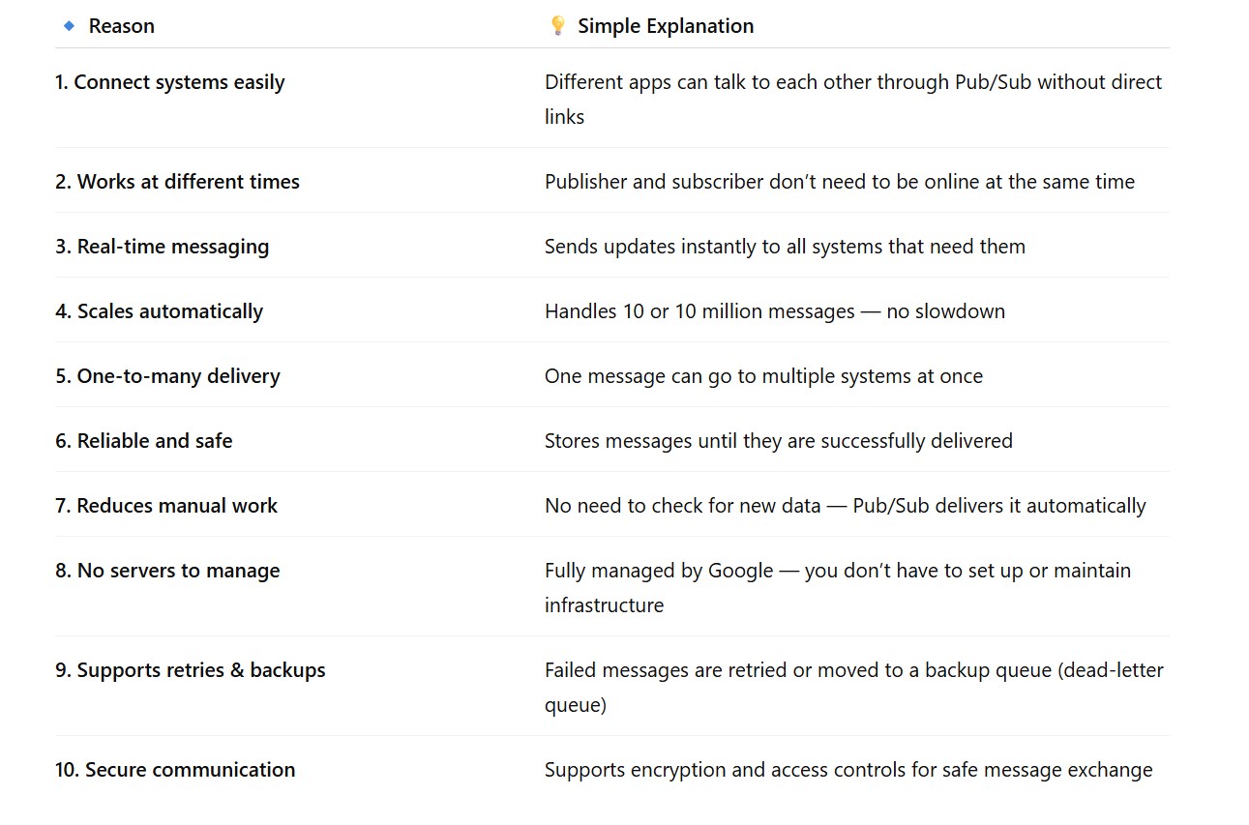
Task: Click the Fully managed by Google explanation
Action: [837, 571]
